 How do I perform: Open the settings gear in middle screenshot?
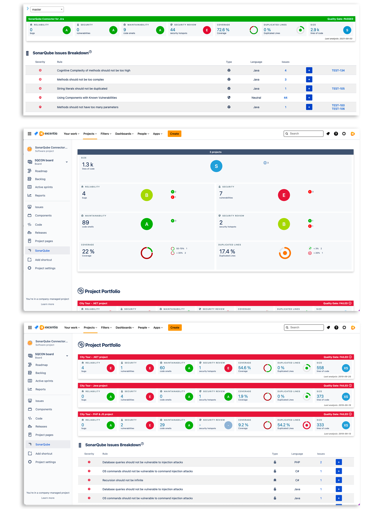pos(344,134)
